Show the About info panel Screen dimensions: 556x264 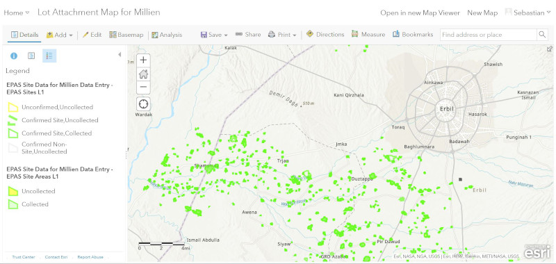point(14,56)
